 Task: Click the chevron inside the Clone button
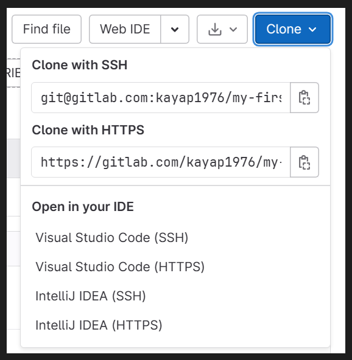click(x=312, y=29)
